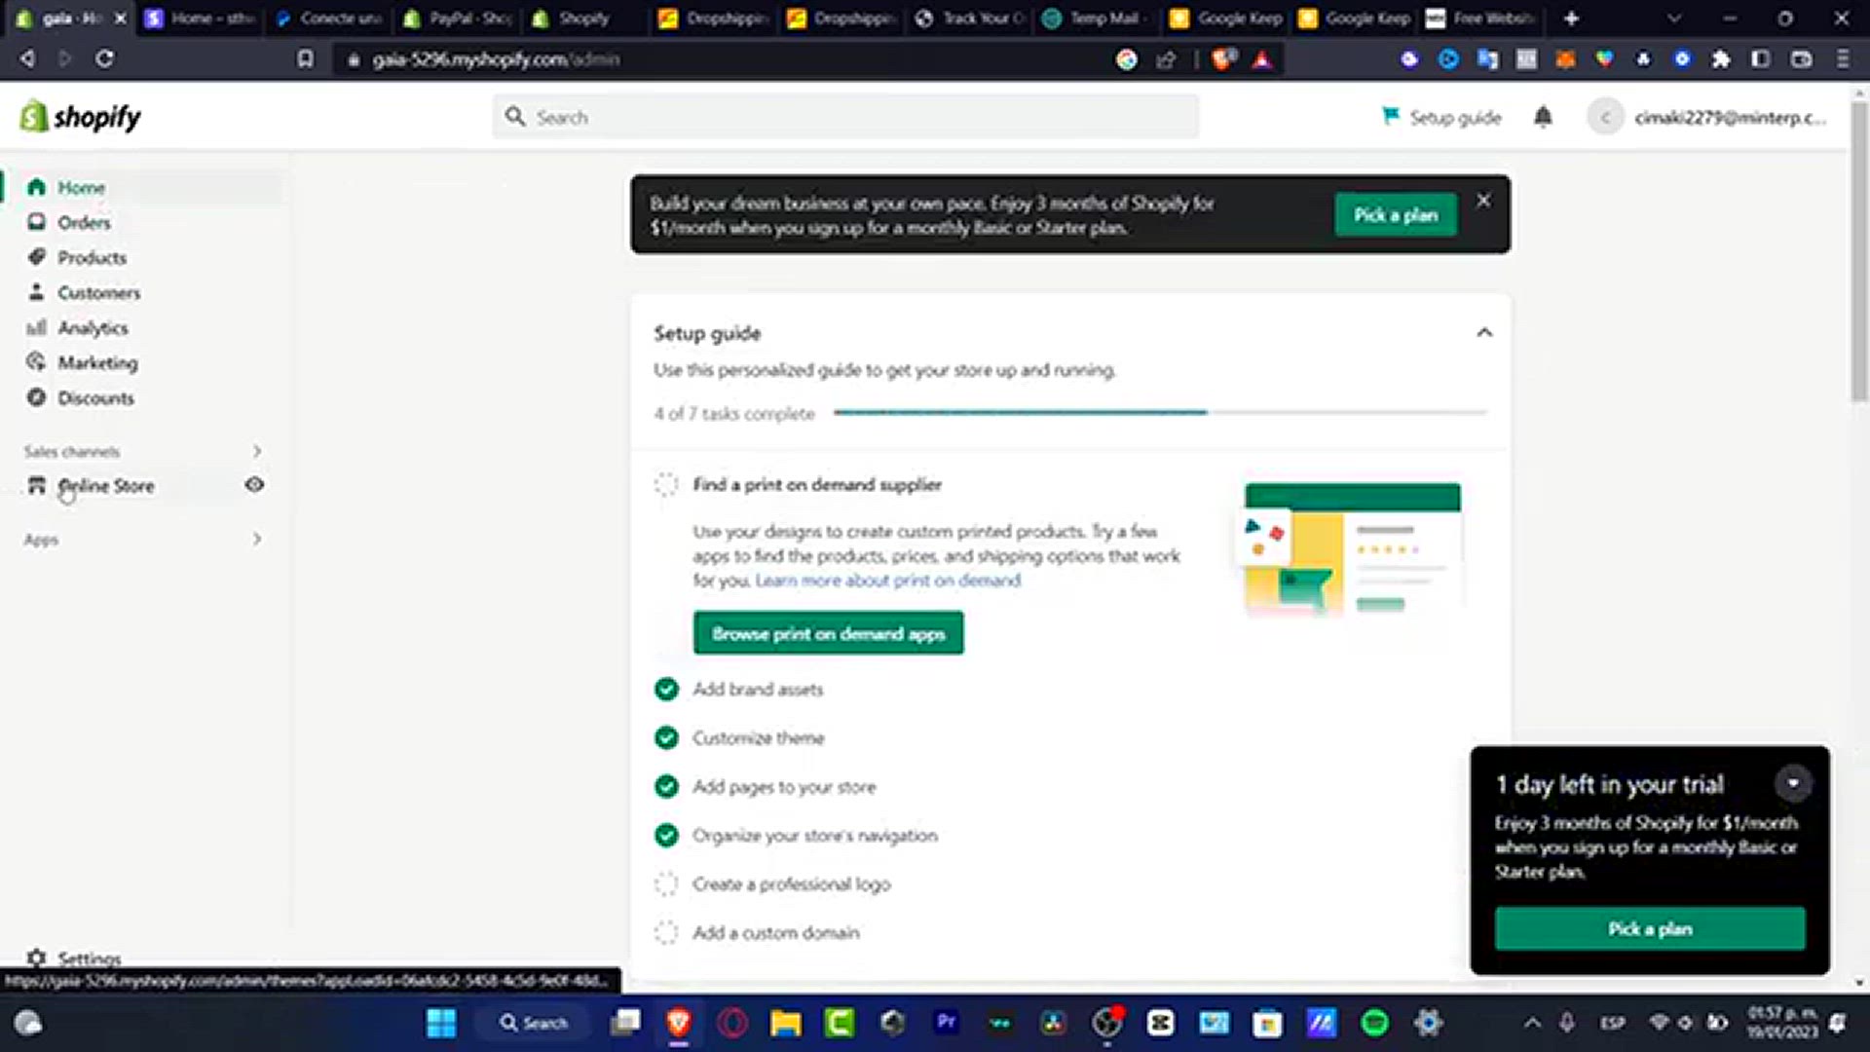1870x1052 pixels.
Task: Show hidden system tray icons
Action: click(1532, 1023)
